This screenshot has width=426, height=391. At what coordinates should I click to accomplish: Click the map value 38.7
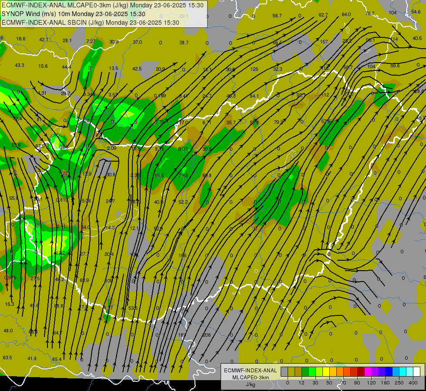coord(184,43)
